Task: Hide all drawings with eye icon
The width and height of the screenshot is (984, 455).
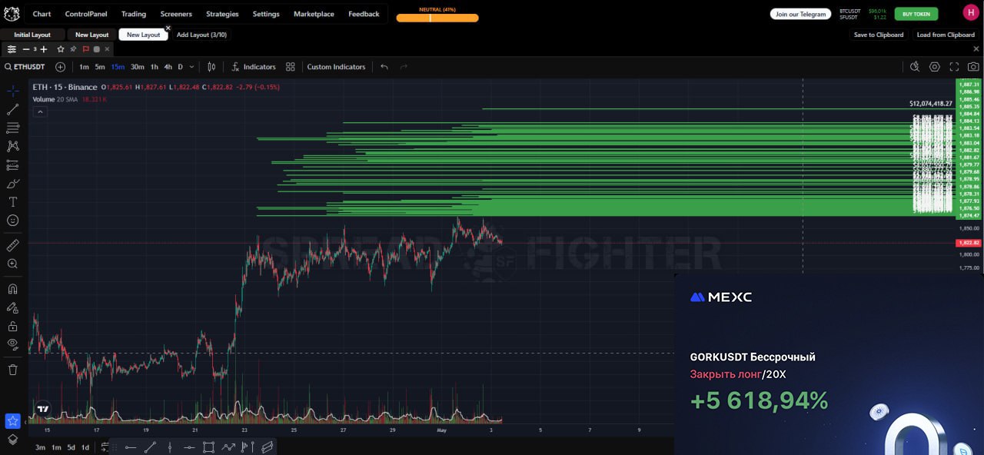Action: click(x=12, y=344)
